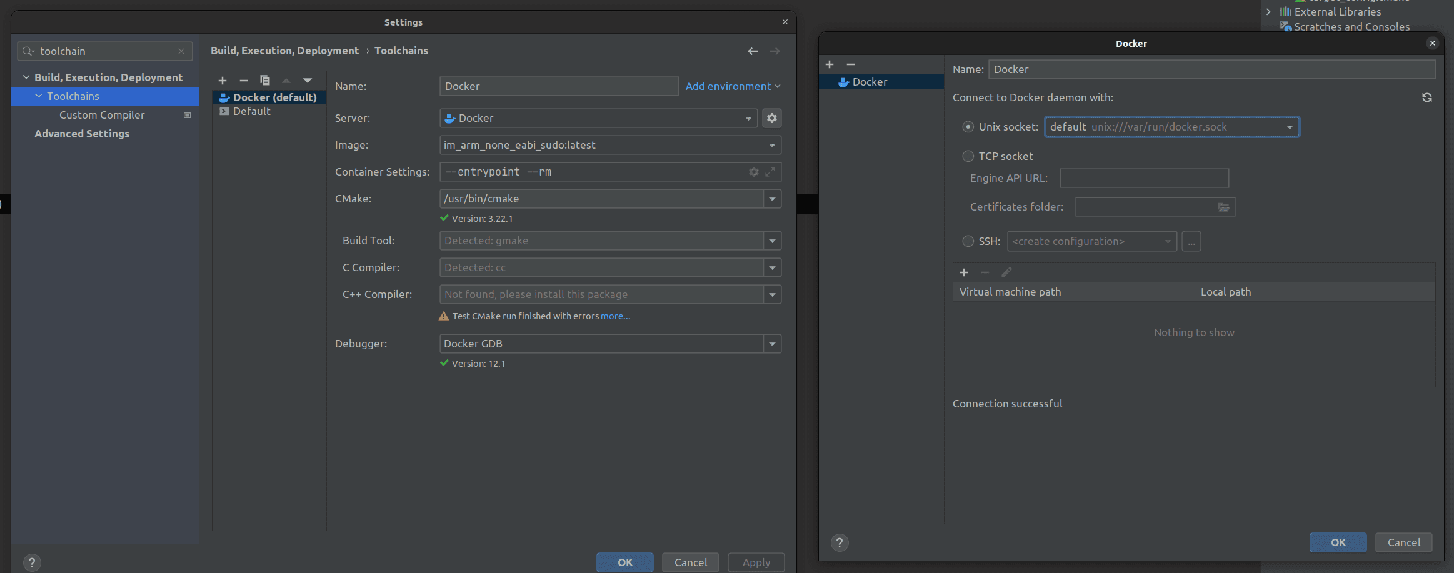Click the Local path column header
1454x573 pixels.
pyautogui.click(x=1315, y=292)
